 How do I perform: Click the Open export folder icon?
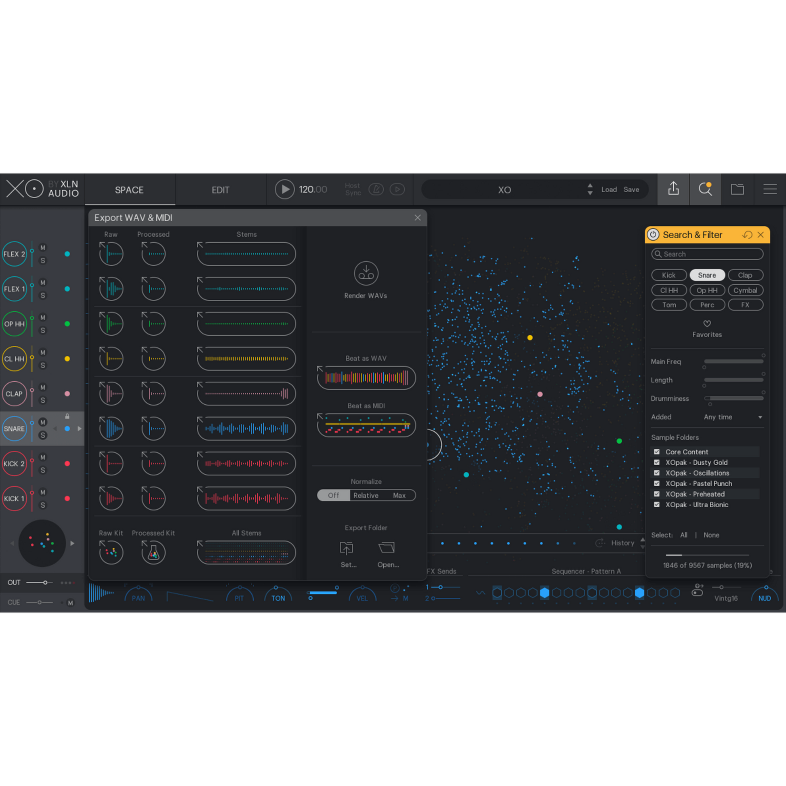(x=387, y=548)
